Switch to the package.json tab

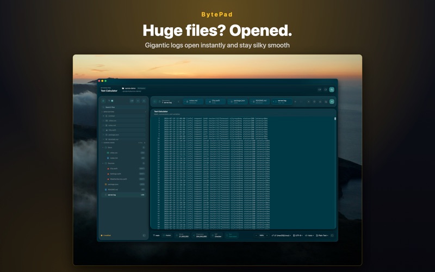[x=238, y=102]
